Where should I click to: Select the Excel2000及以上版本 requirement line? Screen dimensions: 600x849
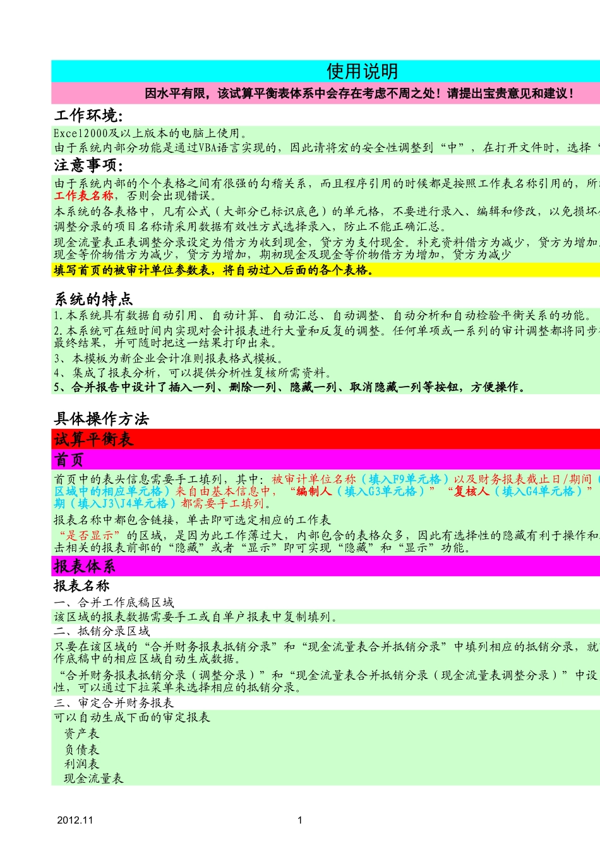[x=150, y=133]
